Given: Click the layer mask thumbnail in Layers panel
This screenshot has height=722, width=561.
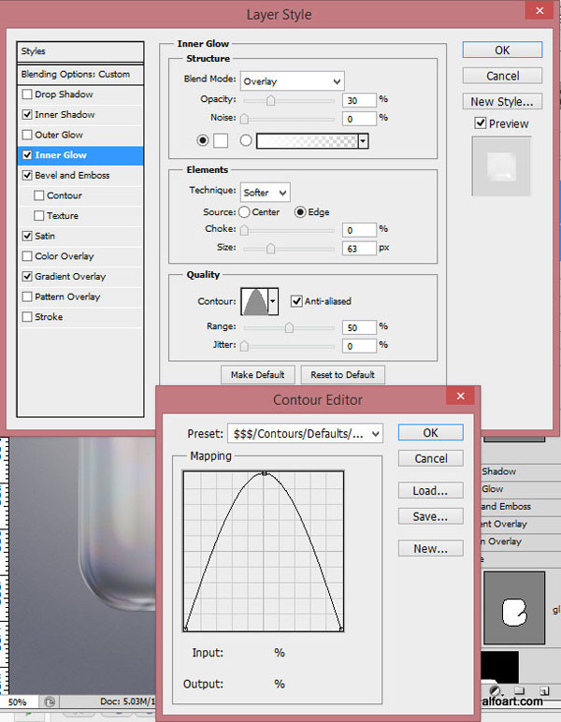Looking at the screenshot, I should 514,607.
